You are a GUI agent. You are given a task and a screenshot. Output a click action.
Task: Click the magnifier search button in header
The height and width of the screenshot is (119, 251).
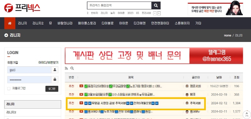click(156, 5)
